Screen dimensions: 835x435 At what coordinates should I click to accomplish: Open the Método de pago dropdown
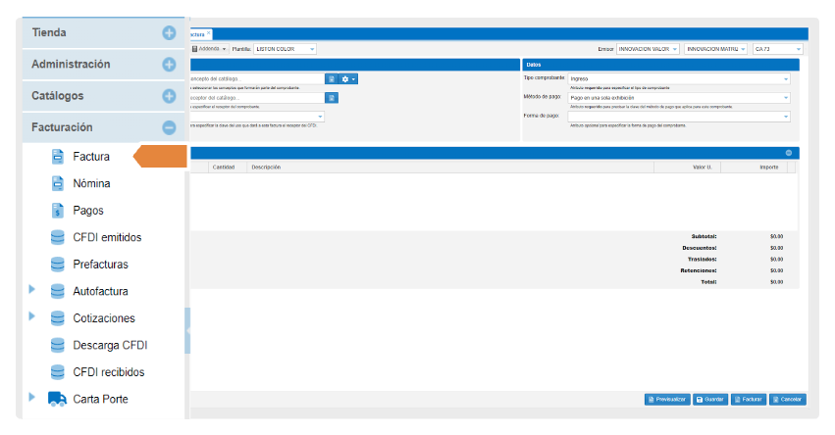coord(679,98)
